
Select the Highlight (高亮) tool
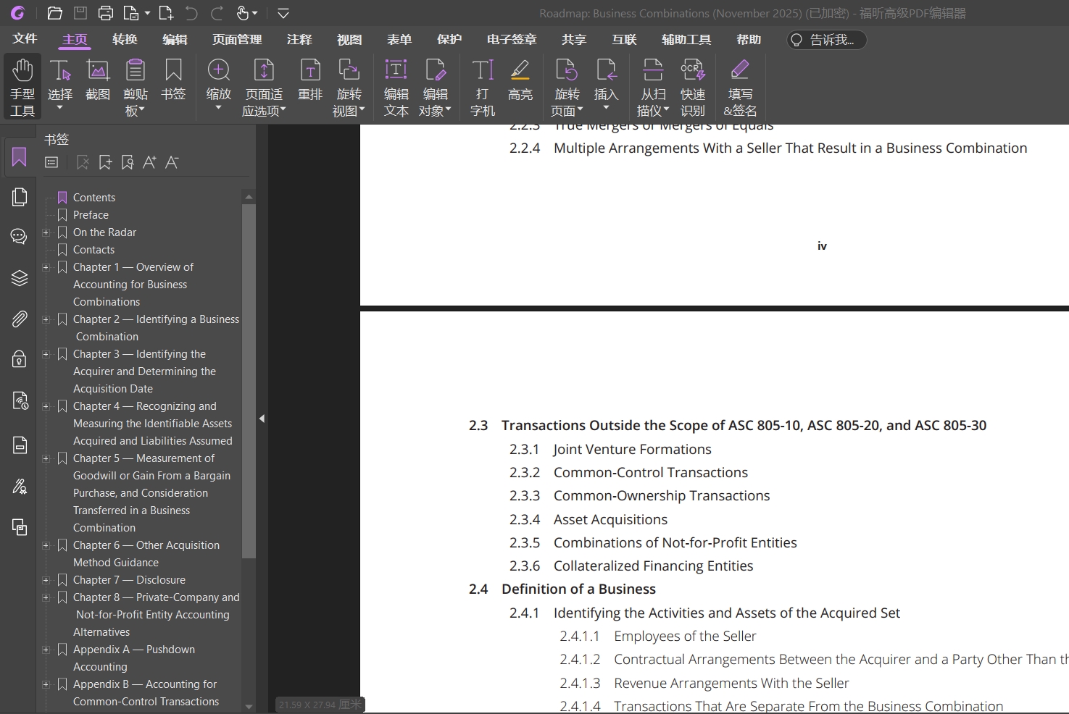[520, 80]
